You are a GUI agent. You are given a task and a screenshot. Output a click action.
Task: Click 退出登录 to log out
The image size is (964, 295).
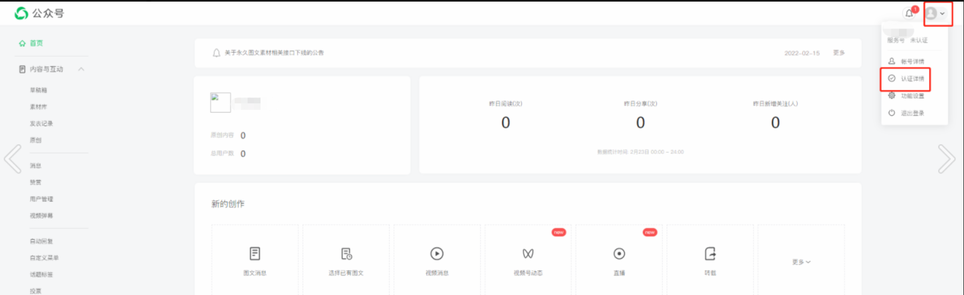coord(912,113)
